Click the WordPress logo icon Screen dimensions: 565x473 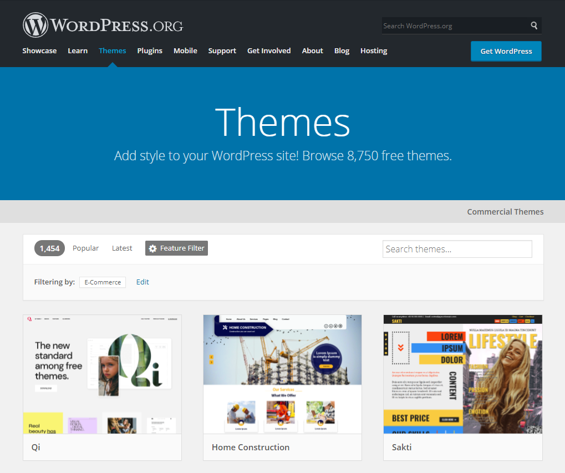35,25
